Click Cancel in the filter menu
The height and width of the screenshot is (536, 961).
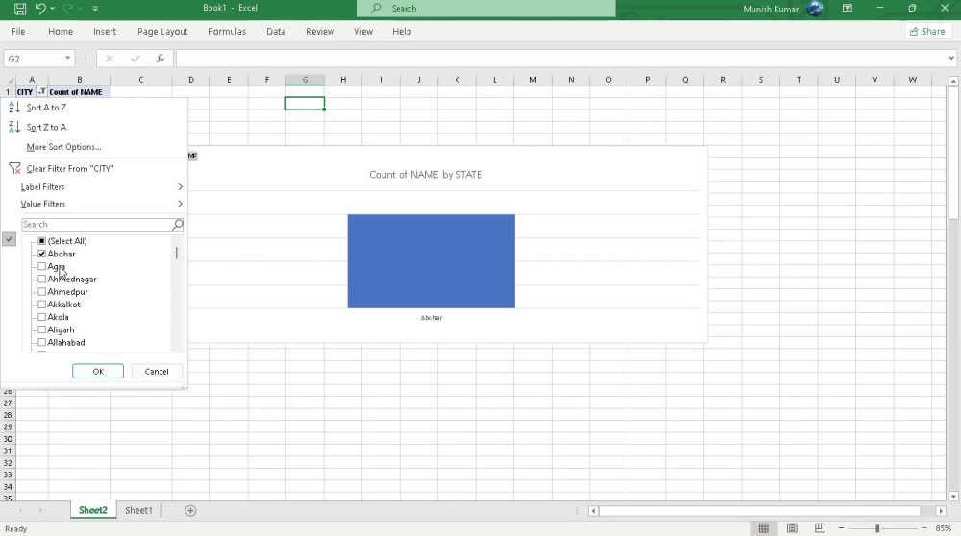click(x=157, y=371)
